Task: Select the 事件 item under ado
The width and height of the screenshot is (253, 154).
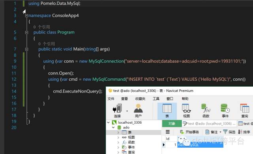Action: 131,147
